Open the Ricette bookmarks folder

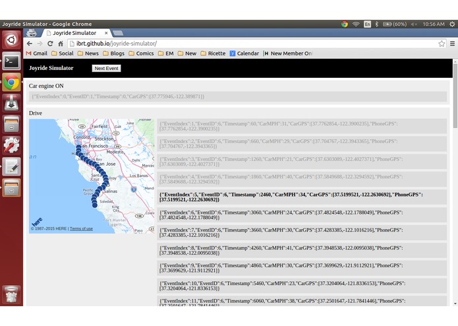(x=214, y=53)
